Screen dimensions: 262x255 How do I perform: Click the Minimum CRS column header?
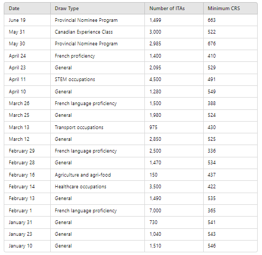(x=230, y=9)
